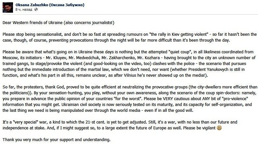Viewport: 258px width, 144px height.
Task: Click the paragraph starting "Please stop being sensationalist"
Action: pyautogui.click(x=129, y=37)
